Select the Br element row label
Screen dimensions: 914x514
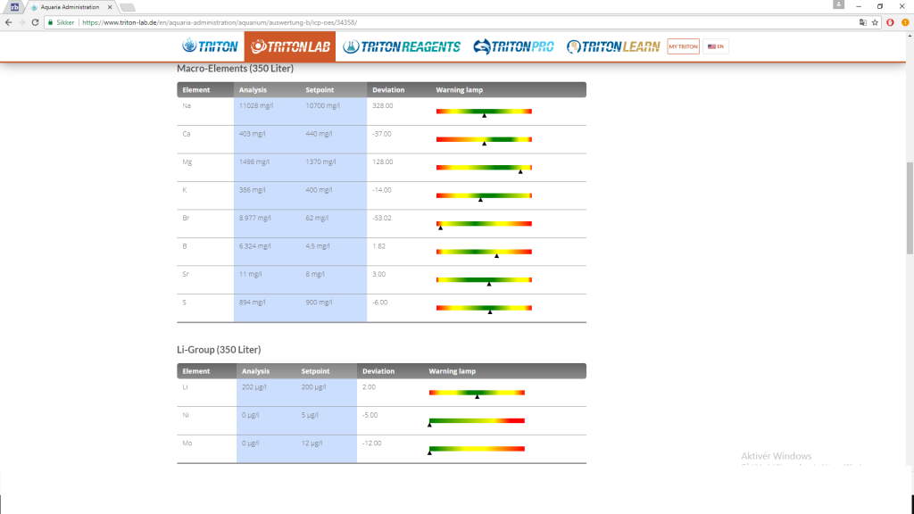point(187,218)
